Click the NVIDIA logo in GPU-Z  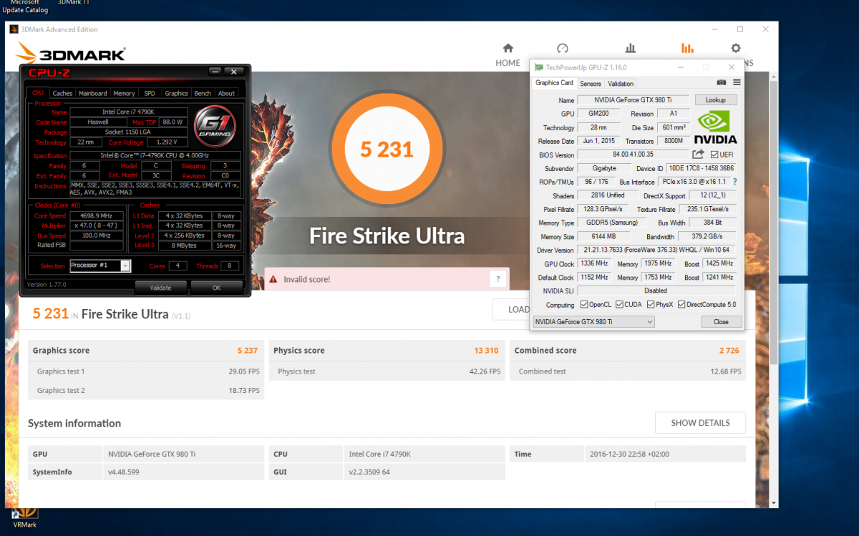(x=716, y=127)
